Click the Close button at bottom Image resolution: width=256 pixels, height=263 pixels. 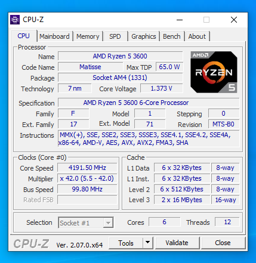[223, 243]
